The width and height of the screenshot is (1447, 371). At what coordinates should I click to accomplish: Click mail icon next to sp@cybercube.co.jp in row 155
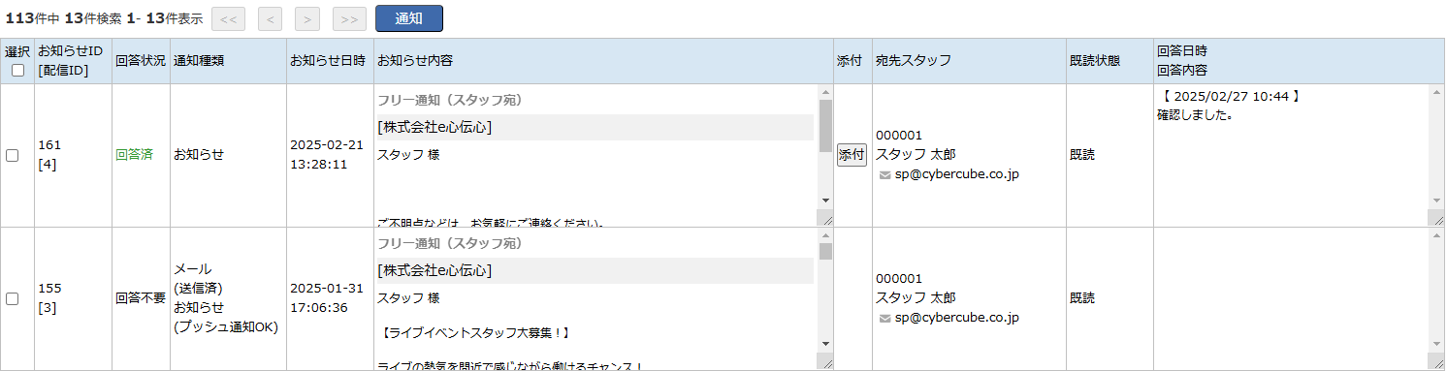click(x=884, y=318)
